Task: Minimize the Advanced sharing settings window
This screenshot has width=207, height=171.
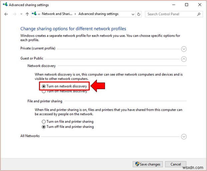Action: (x=174, y=5)
